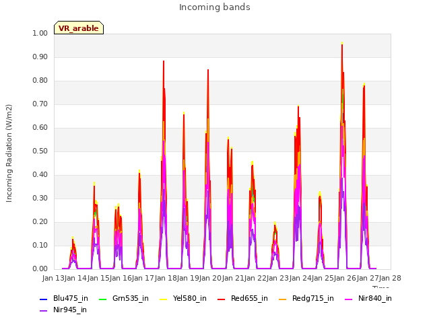The image size is (431, 323).
Task: Click the Jan 18 x-axis label
Action: 166,278
